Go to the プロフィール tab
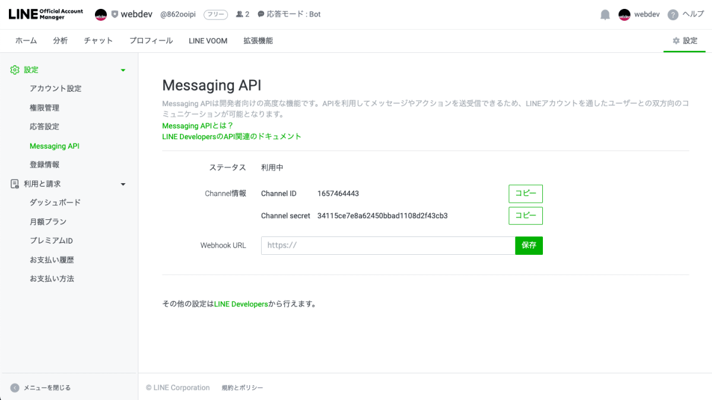This screenshot has height=400, width=712. [x=151, y=41]
